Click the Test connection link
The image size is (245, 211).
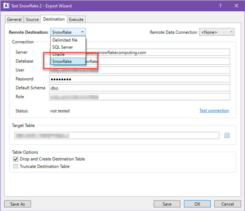click(x=214, y=111)
